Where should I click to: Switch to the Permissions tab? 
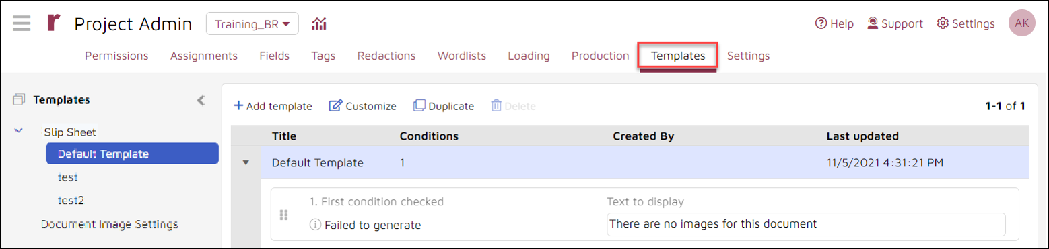click(116, 56)
